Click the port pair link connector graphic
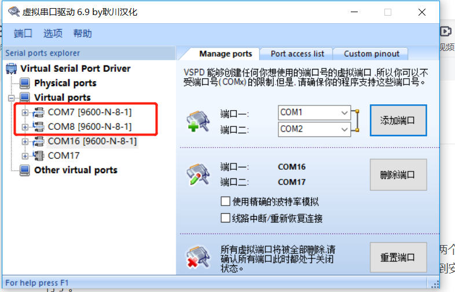Viewport: 455px width, 292px height. coord(355,121)
